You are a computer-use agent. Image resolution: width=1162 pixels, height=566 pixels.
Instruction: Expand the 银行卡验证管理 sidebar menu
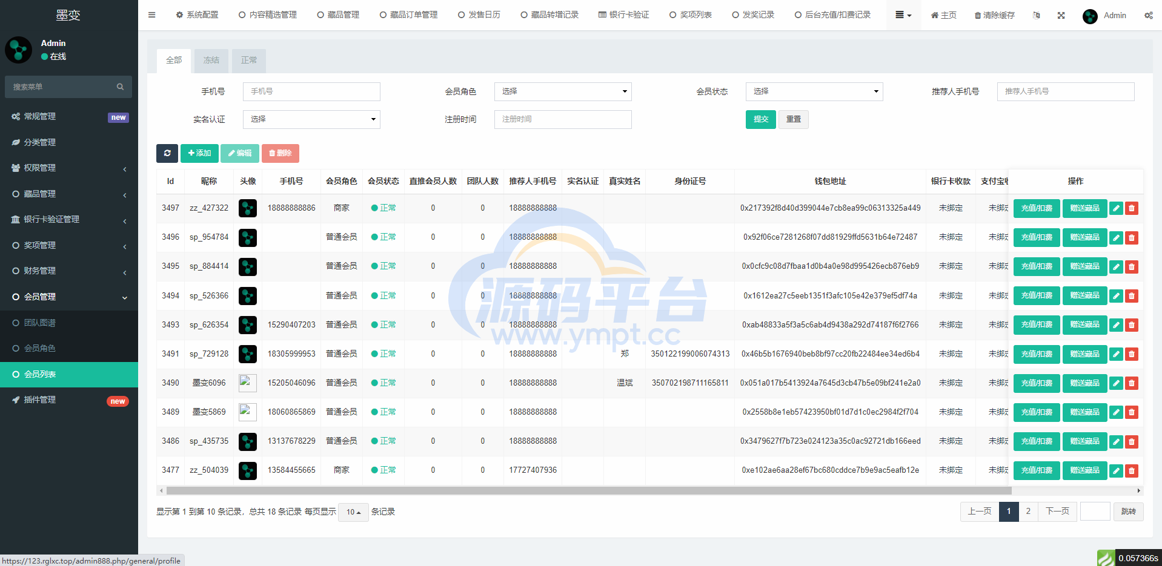[69, 220]
